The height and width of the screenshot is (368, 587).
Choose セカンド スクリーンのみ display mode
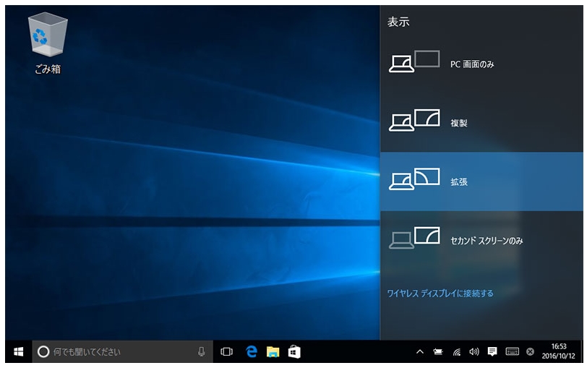[481, 240]
